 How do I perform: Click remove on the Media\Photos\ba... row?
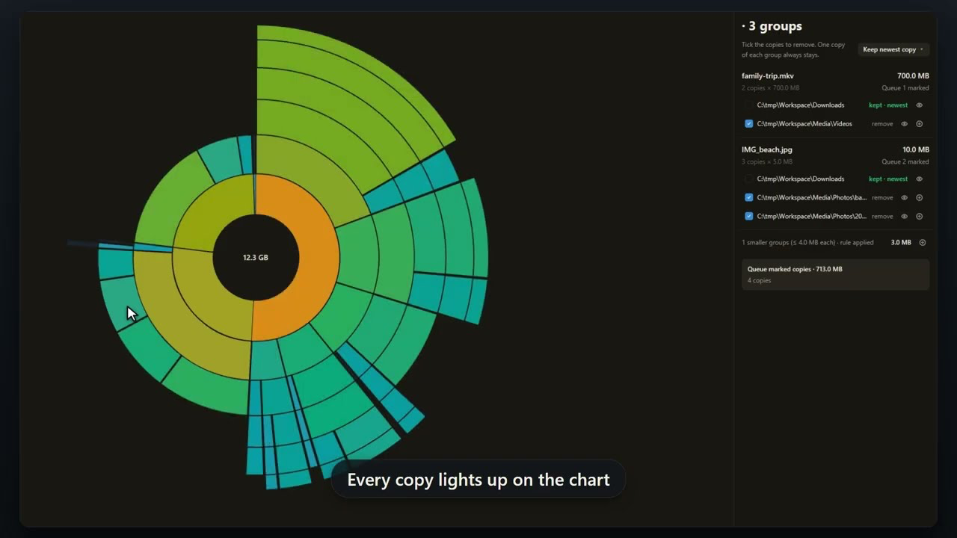[882, 198]
